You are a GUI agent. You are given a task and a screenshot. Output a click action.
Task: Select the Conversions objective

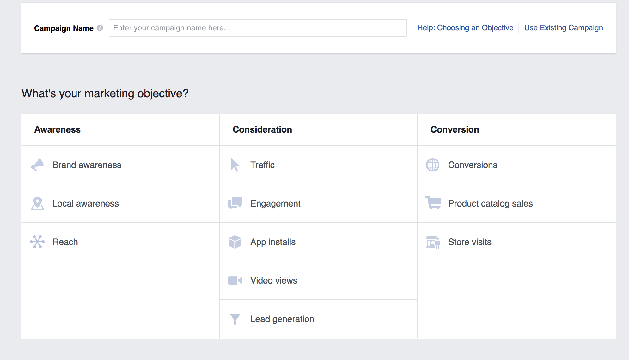[517, 165]
